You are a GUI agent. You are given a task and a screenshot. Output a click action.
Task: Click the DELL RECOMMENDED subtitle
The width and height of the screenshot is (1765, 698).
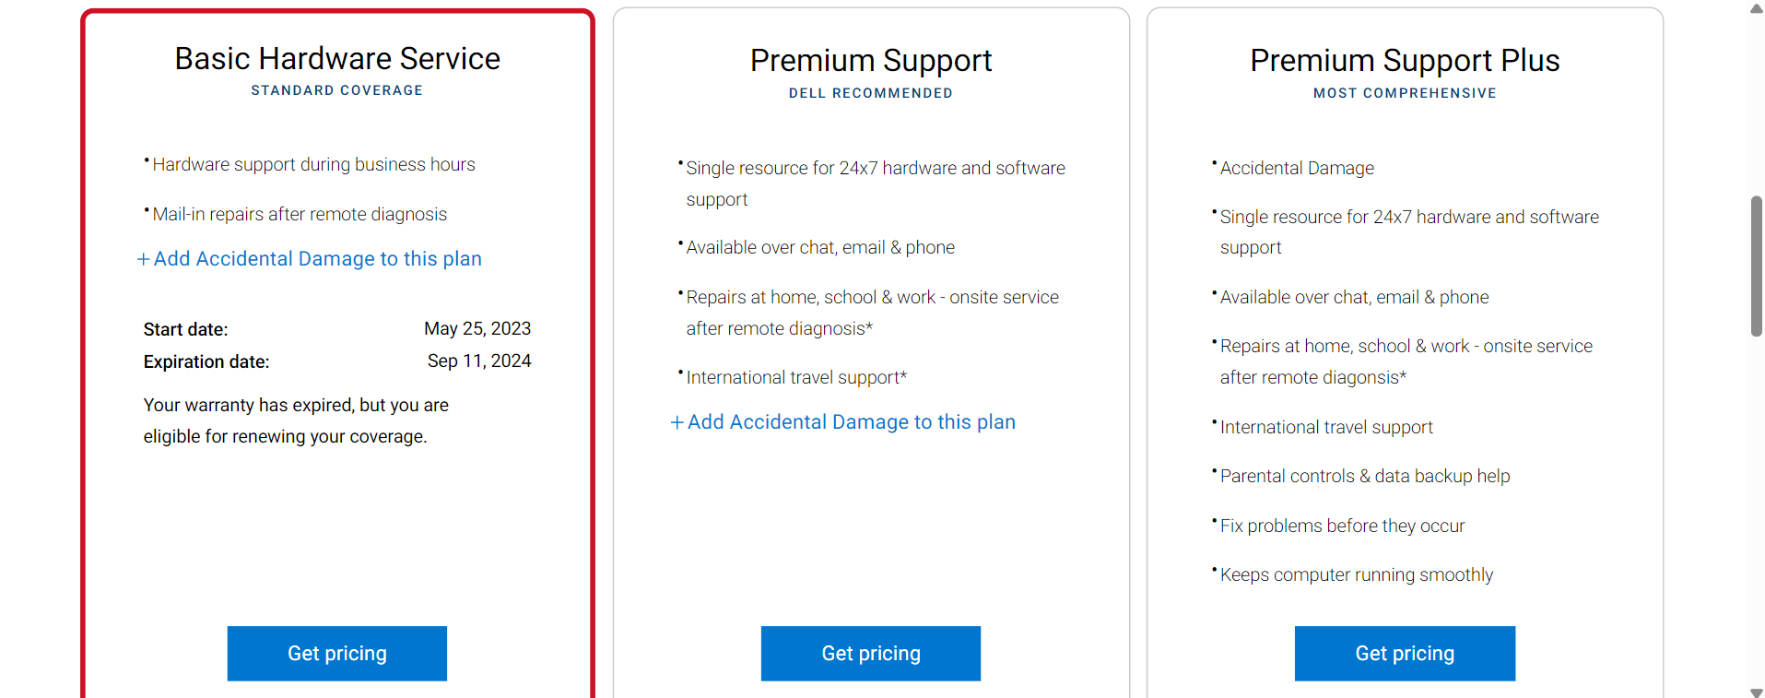pyautogui.click(x=871, y=93)
